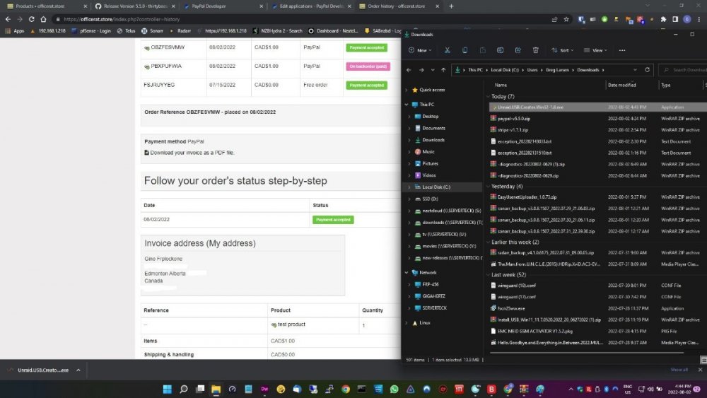Expand the Quick access tree node
The height and width of the screenshot is (398, 707).
pyautogui.click(x=407, y=90)
